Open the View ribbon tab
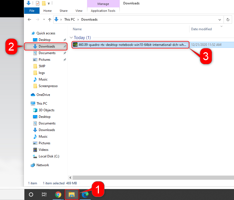 [x=79, y=11]
